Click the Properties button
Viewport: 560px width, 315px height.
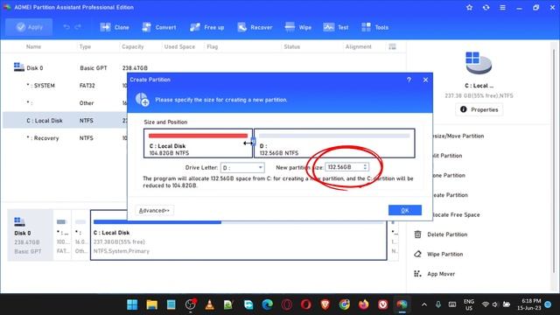[x=479, y=109]
